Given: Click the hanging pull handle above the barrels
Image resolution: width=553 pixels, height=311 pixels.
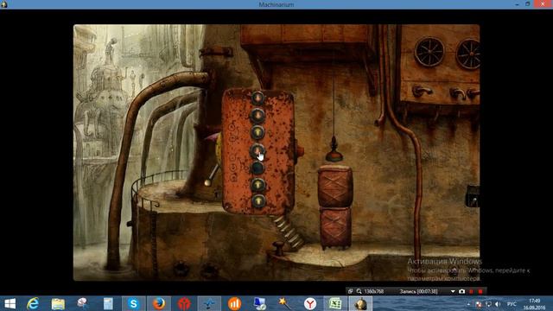Looking at the screenshot, I should click(x=334, y=150).
